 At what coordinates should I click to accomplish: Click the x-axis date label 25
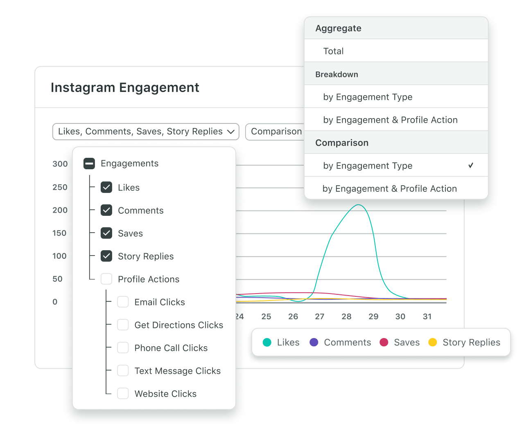266,316
